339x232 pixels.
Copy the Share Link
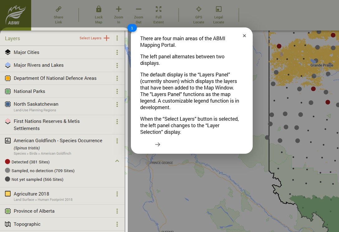(58, 15)
